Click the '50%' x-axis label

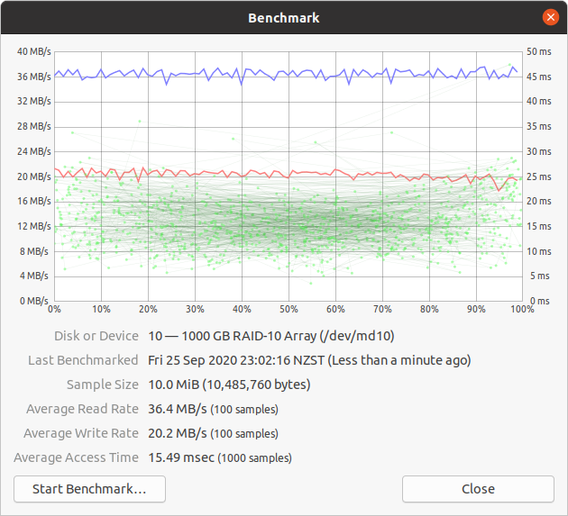click(289, 310)
